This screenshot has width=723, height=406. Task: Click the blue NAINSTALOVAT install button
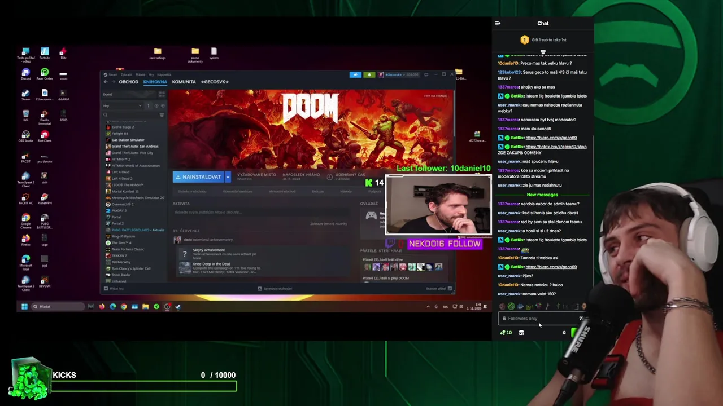coord(199,177)
